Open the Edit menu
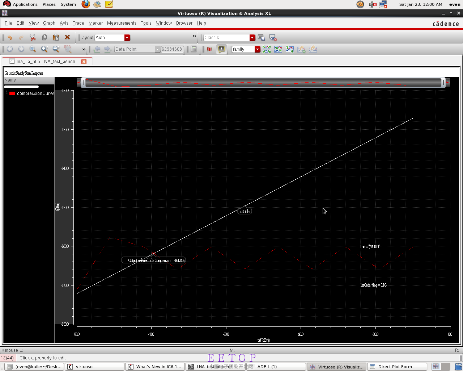The width and height of the screenshot is (463, 371). 20,23
